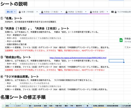Click lock icon on ラジオ体操出席 tab

[x=116, y=12]
